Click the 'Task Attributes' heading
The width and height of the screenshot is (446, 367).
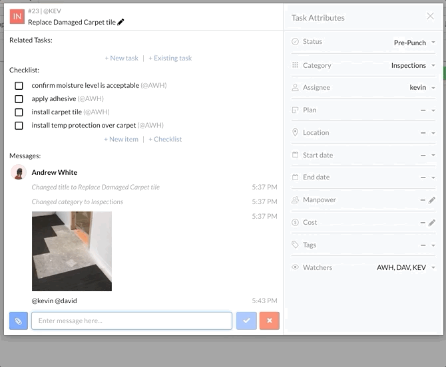318,18
